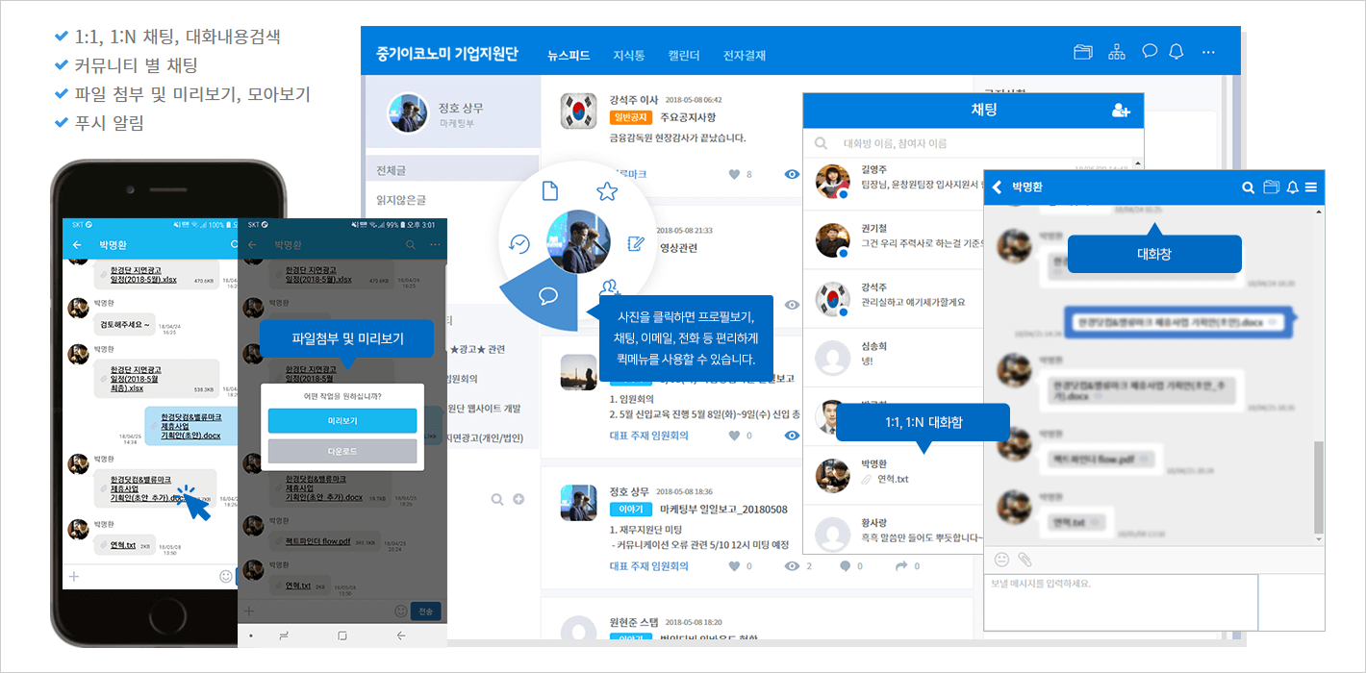Image resolution: width=1366 pixels, height=673 pixels.
Task: Tap the Android recent apps key on the right phone
Action: 284,636
